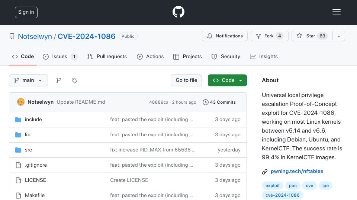
Task: Click the cve-2024-1086 topic tag
Action: click(x=283, y=195)
